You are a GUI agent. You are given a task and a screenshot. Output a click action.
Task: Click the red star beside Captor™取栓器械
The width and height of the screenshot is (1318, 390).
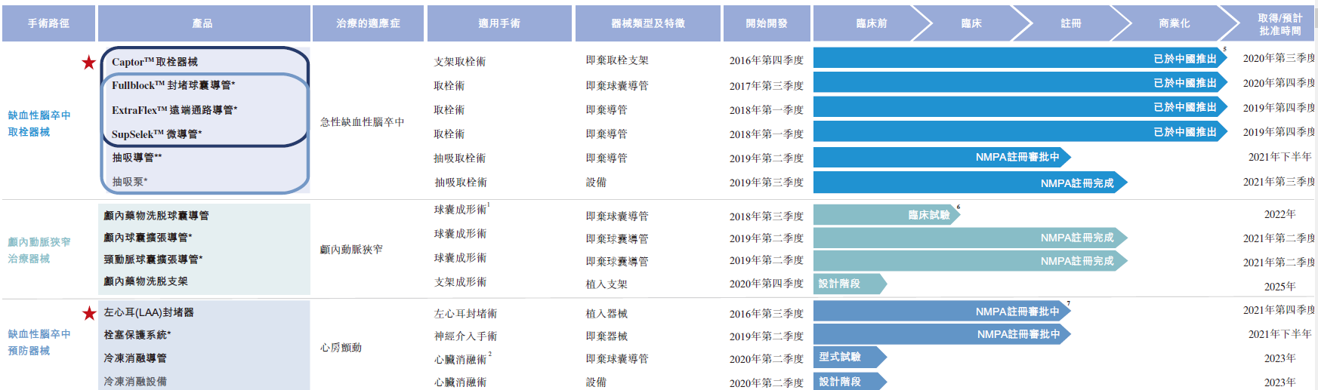(x=89, y=63)
